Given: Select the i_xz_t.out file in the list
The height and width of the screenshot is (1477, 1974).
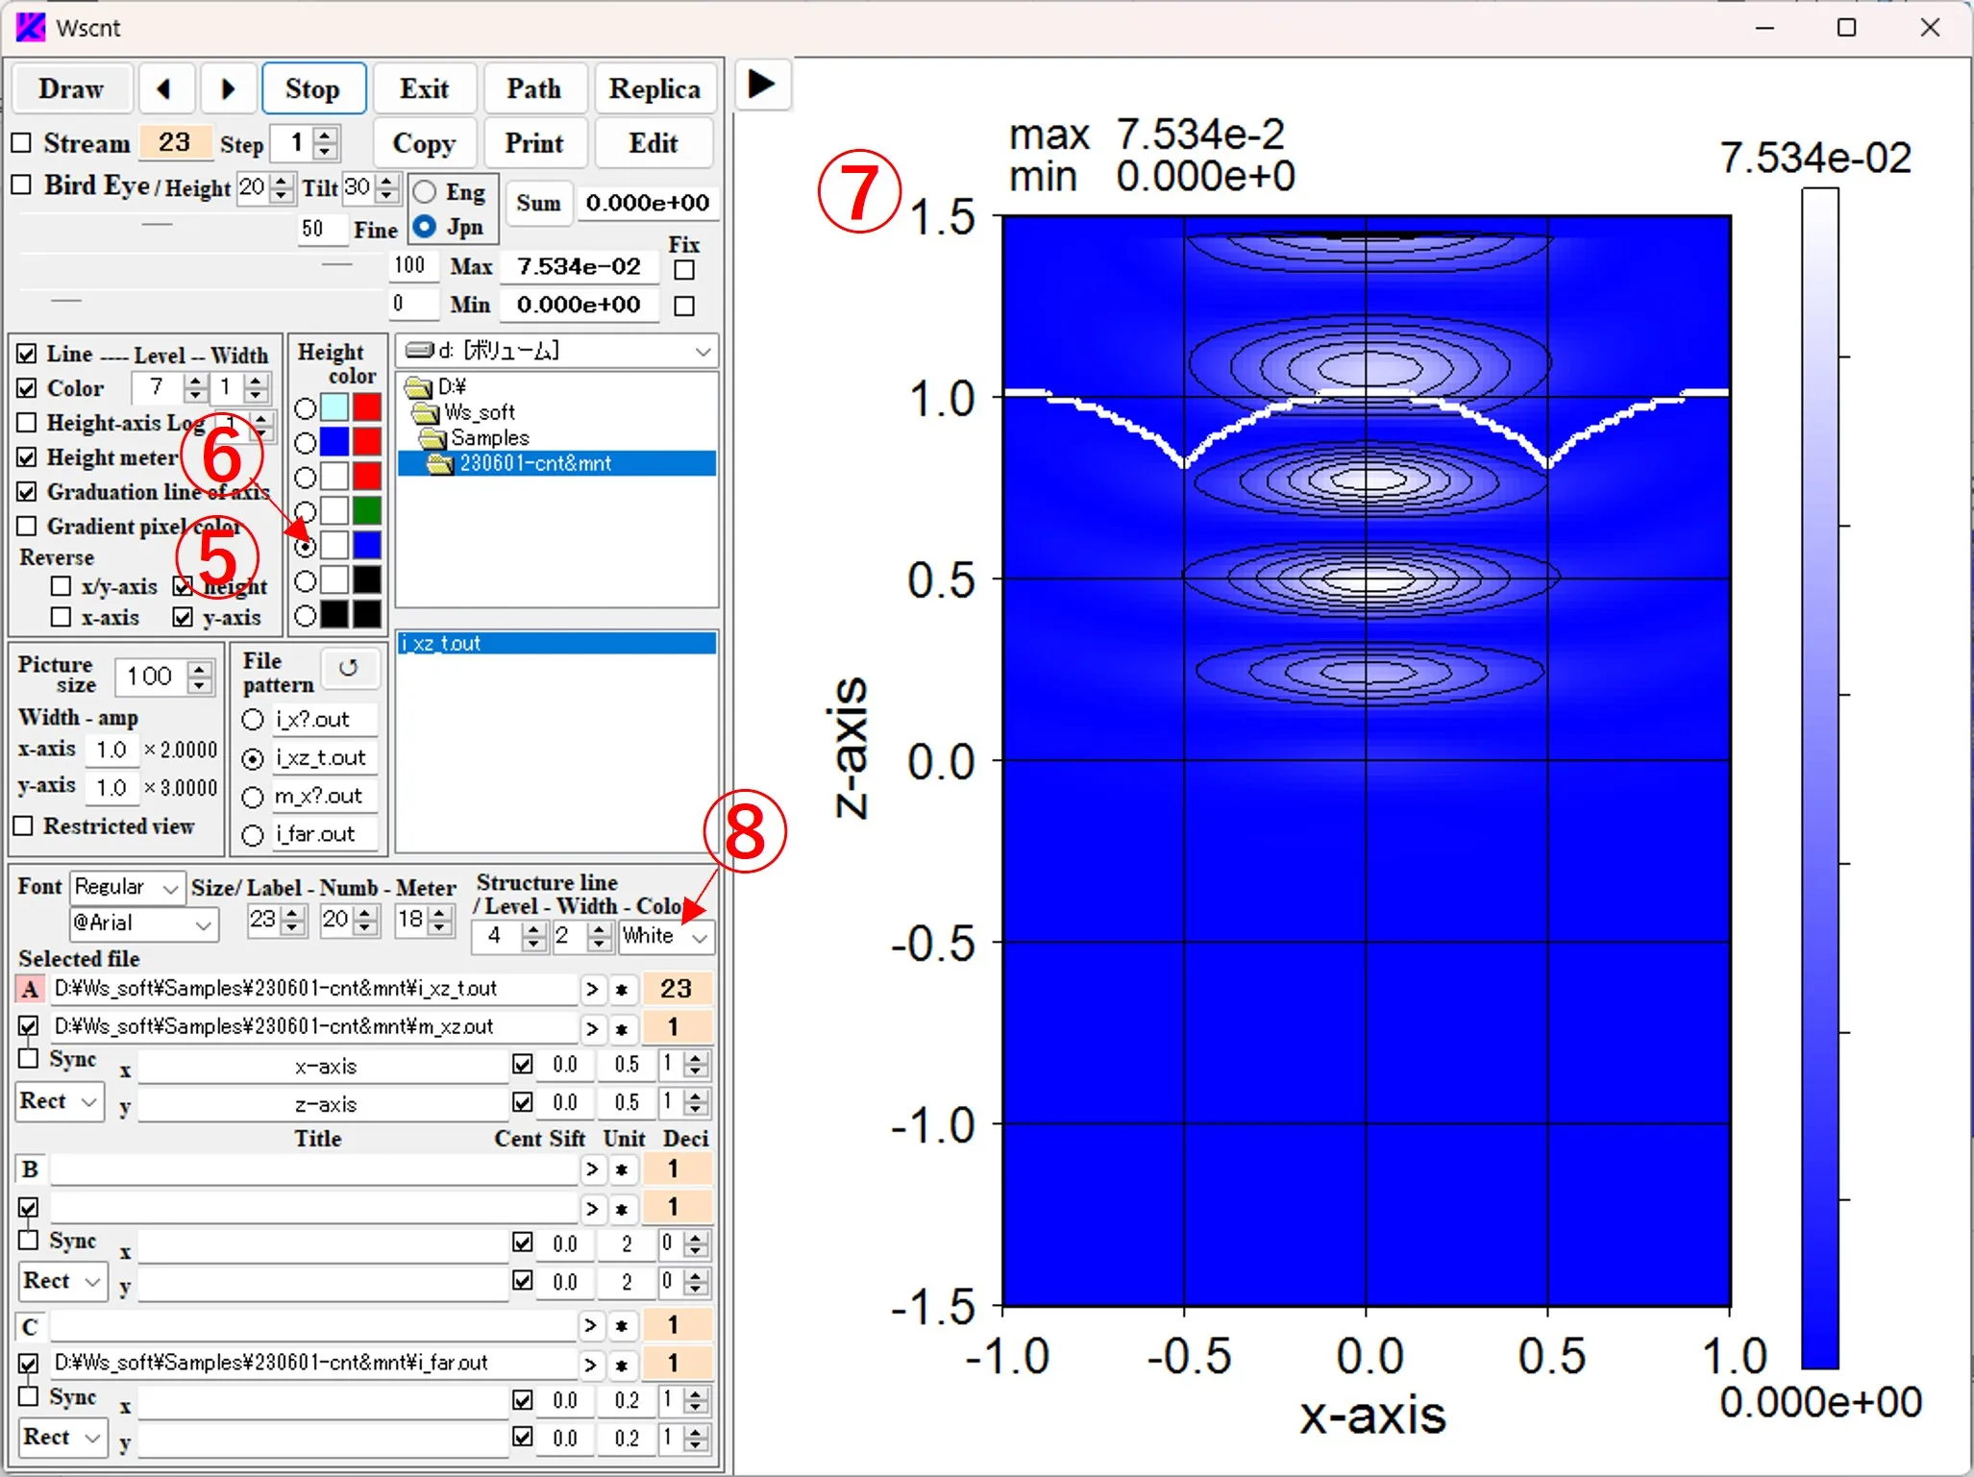Looking at the screenshot, I should click(556, 643).
